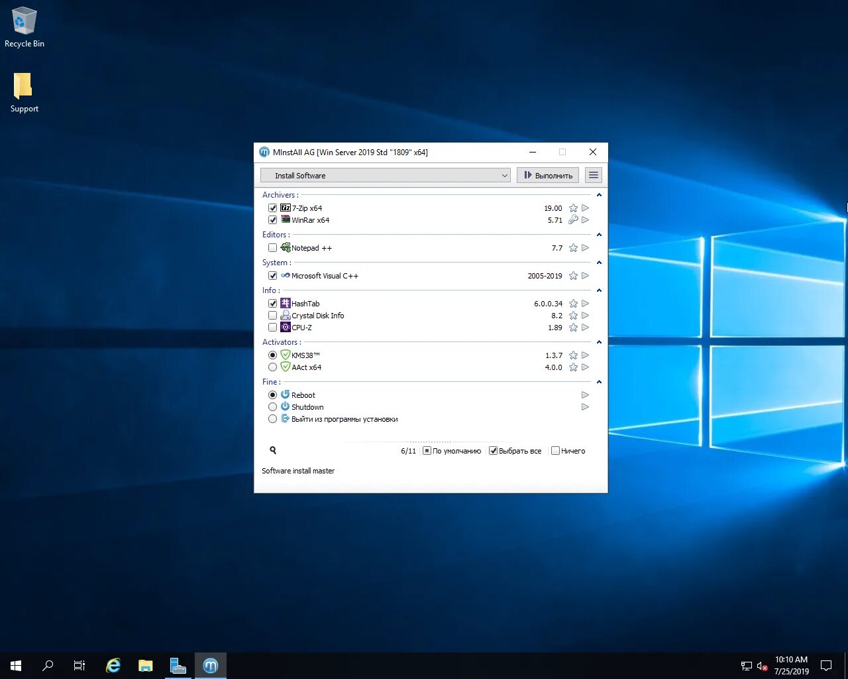Click the run arrow for Notepad ++
This screenshot has height=679, width=848.
pyautogui.click(x=585, y=248)
